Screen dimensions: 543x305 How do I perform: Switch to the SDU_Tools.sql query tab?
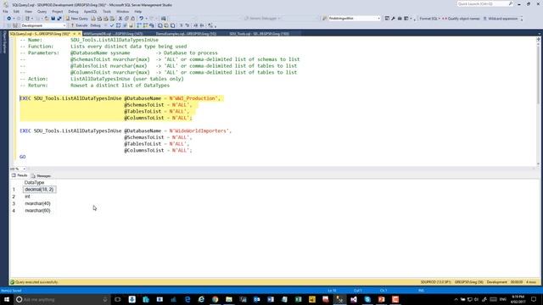click(x=259, y=34)
